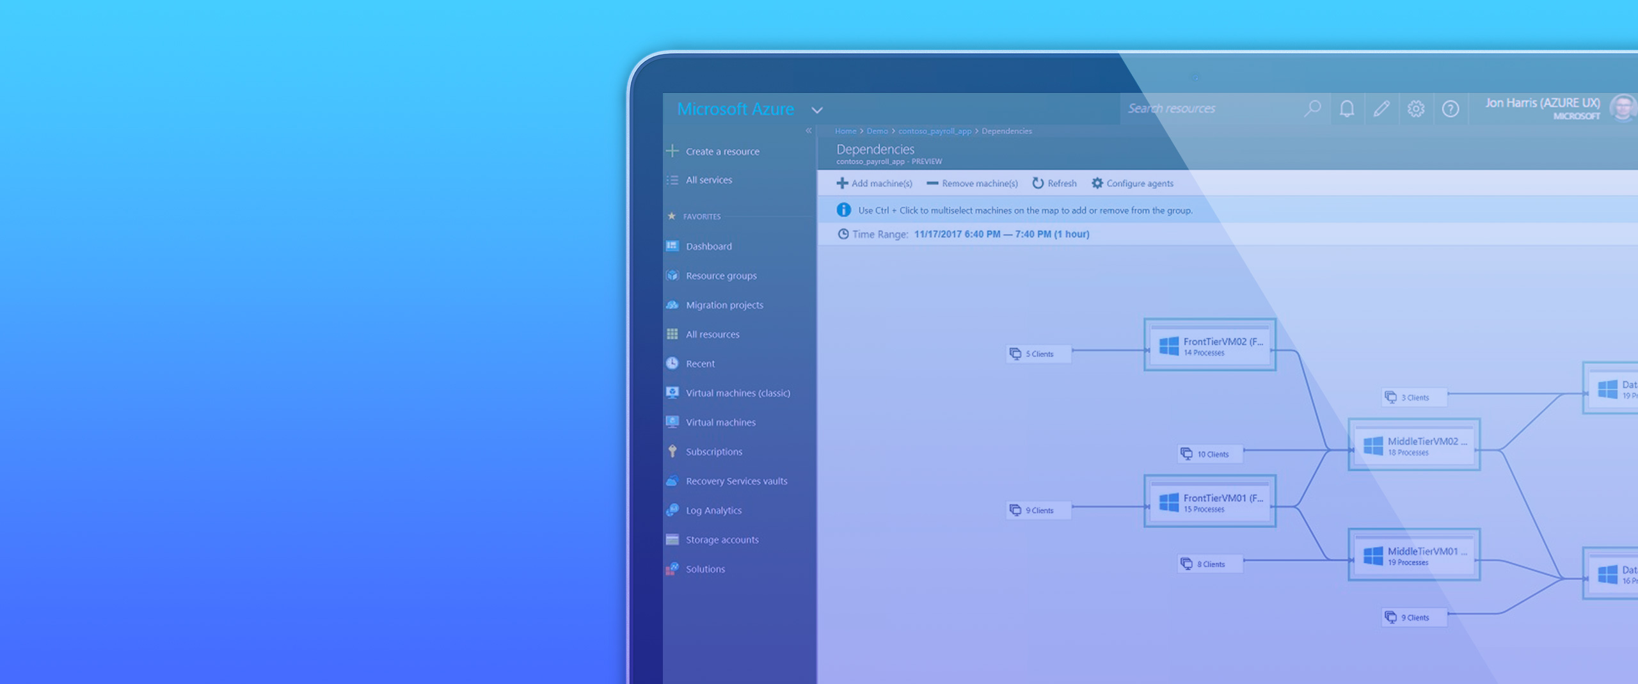1638x684 pixels.
Task: Click the Subscriptions key icon
Action: click(x=672, y=451)
